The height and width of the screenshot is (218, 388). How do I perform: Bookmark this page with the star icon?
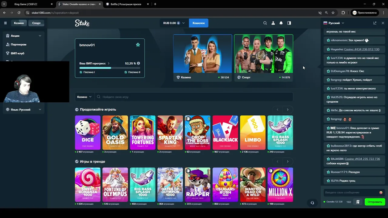coord(333,13)
